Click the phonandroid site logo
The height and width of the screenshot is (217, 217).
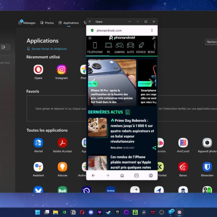[x=122, y=38]
